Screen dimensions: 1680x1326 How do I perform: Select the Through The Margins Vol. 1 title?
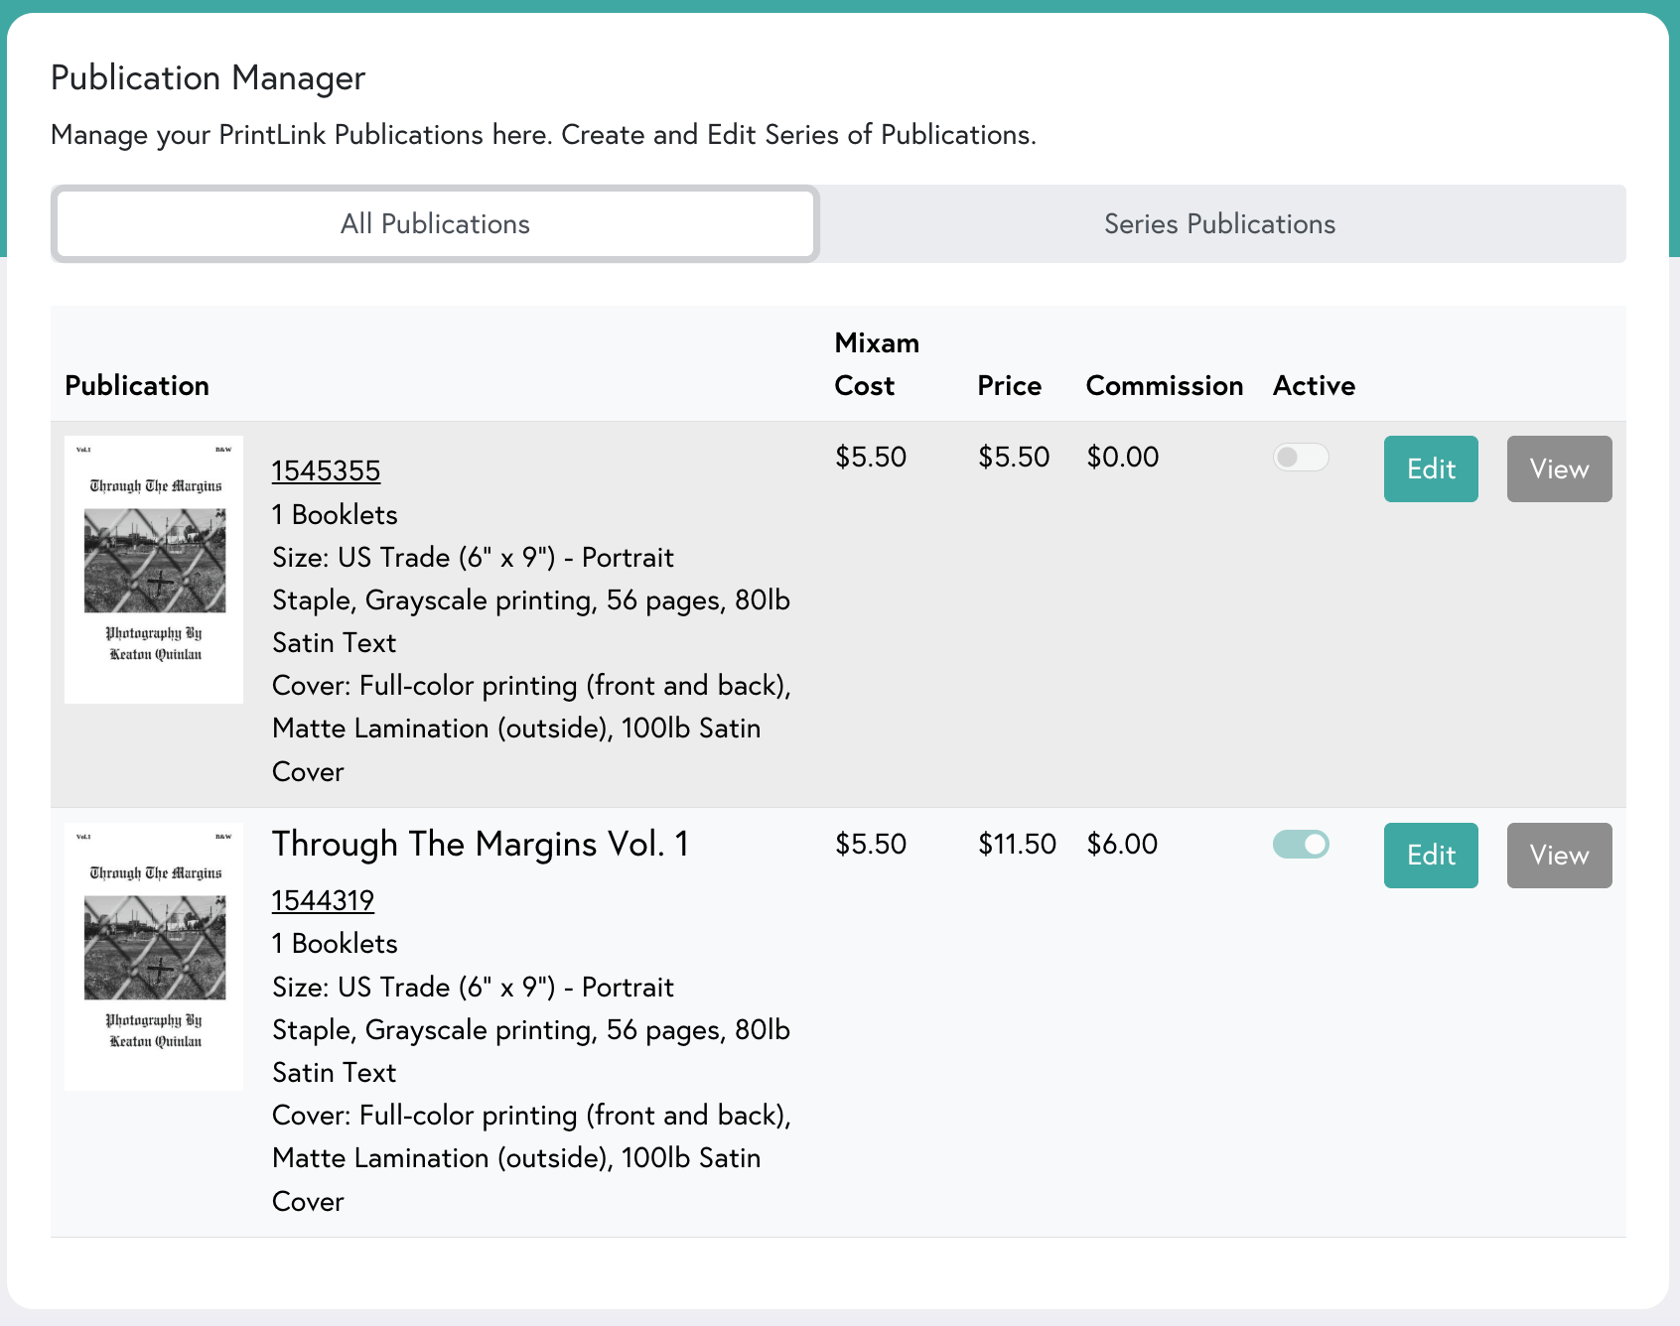tap(481, 845)
